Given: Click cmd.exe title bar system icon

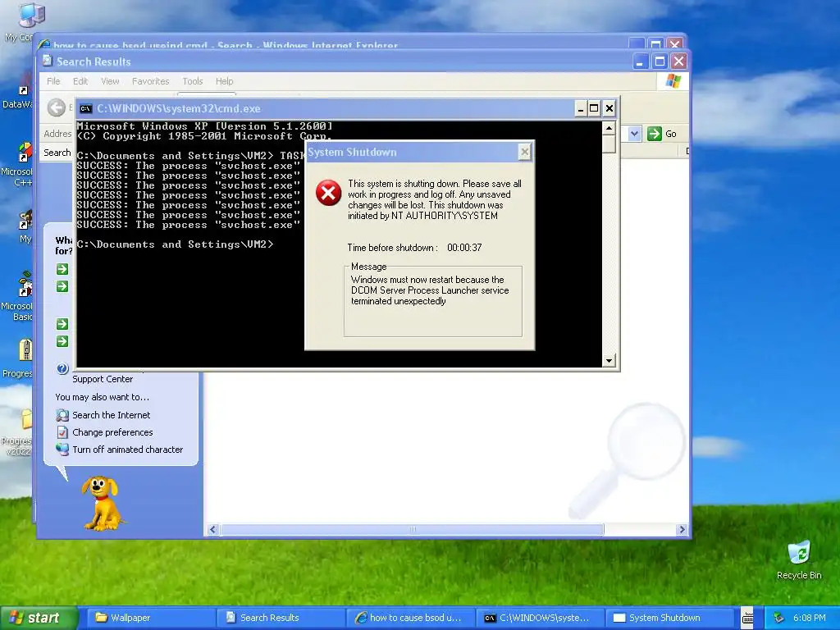Looking at the screenshot, I should [x=85, y=109].
